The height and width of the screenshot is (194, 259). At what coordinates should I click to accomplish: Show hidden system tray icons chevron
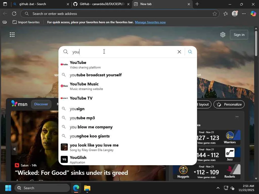click(x=218, y=188)
